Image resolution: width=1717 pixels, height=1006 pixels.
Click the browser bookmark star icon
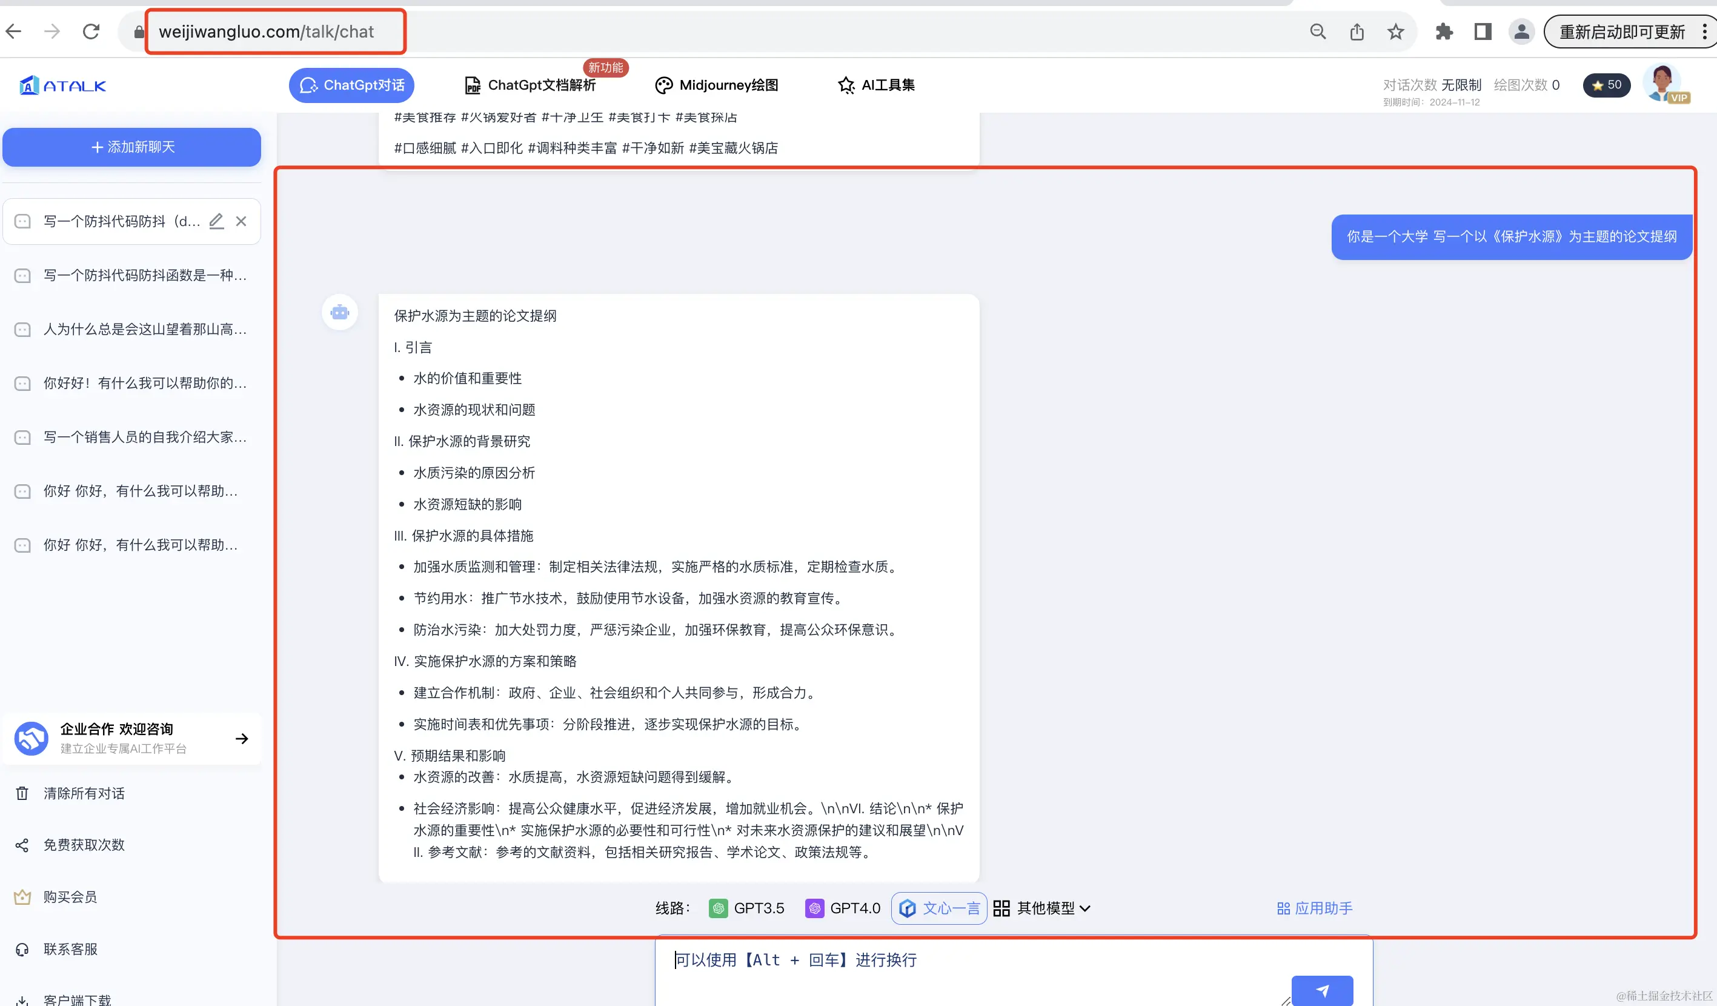[x=1395, y=32]
